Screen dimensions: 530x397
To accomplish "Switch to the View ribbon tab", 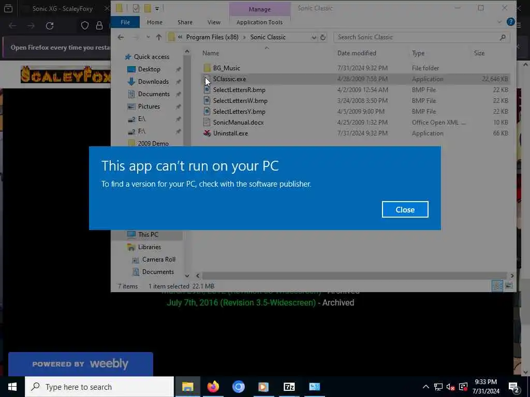I will click(x=214, y=22).
